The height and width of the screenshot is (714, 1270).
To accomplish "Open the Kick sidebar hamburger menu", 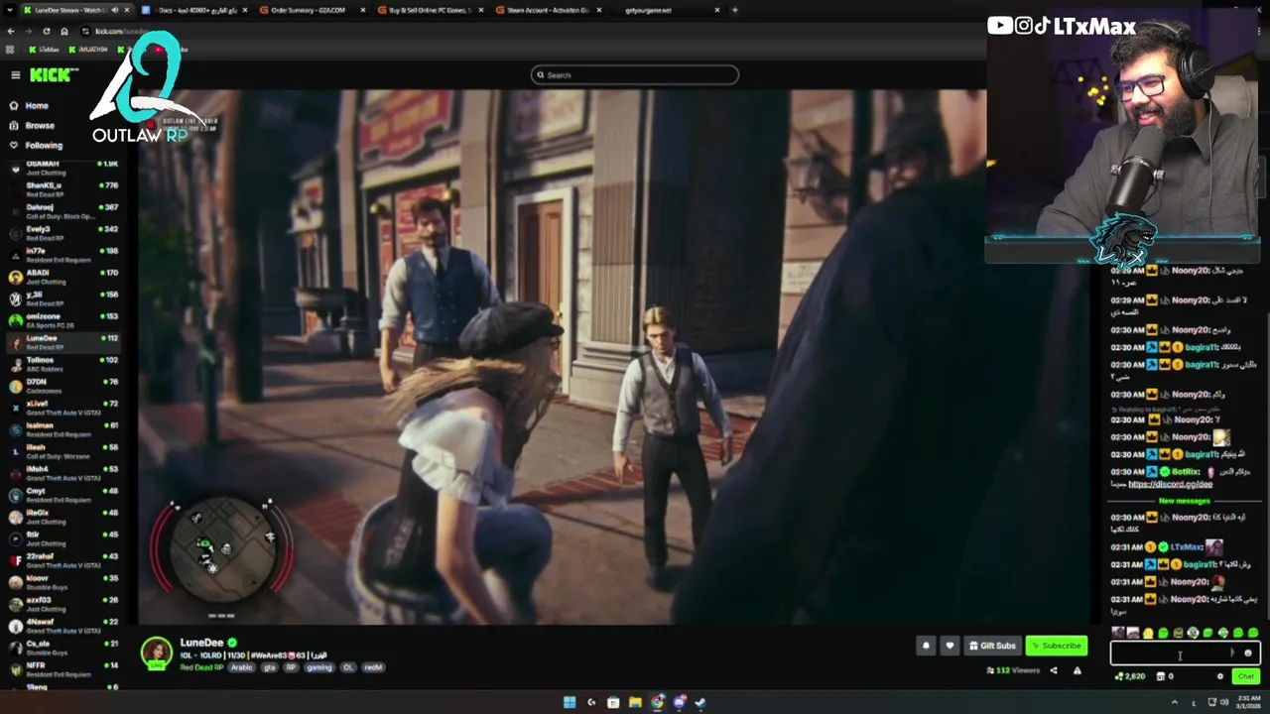I will click(15, 75).
